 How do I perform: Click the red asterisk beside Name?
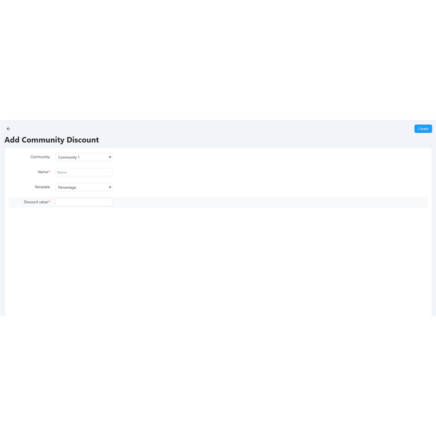pos(49,172)
